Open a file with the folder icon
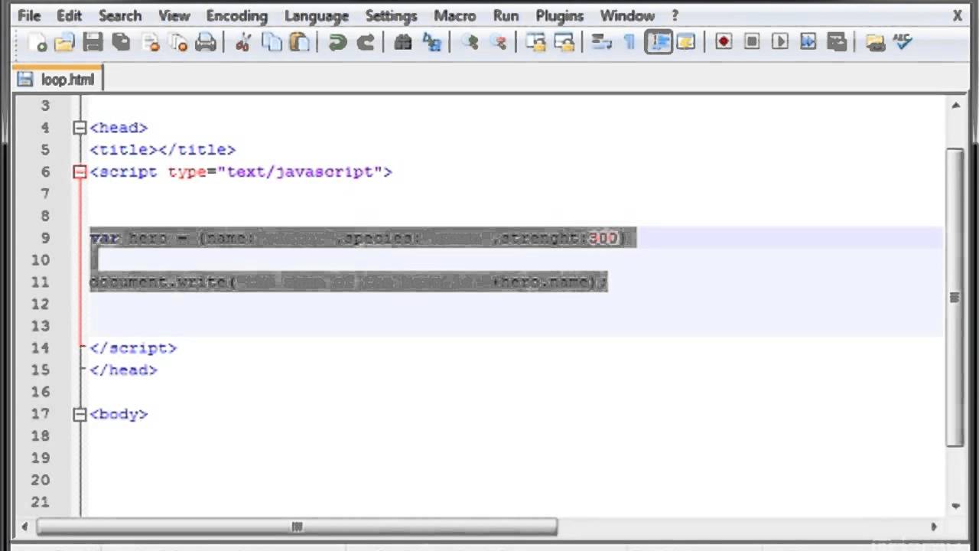 [64, 42]
